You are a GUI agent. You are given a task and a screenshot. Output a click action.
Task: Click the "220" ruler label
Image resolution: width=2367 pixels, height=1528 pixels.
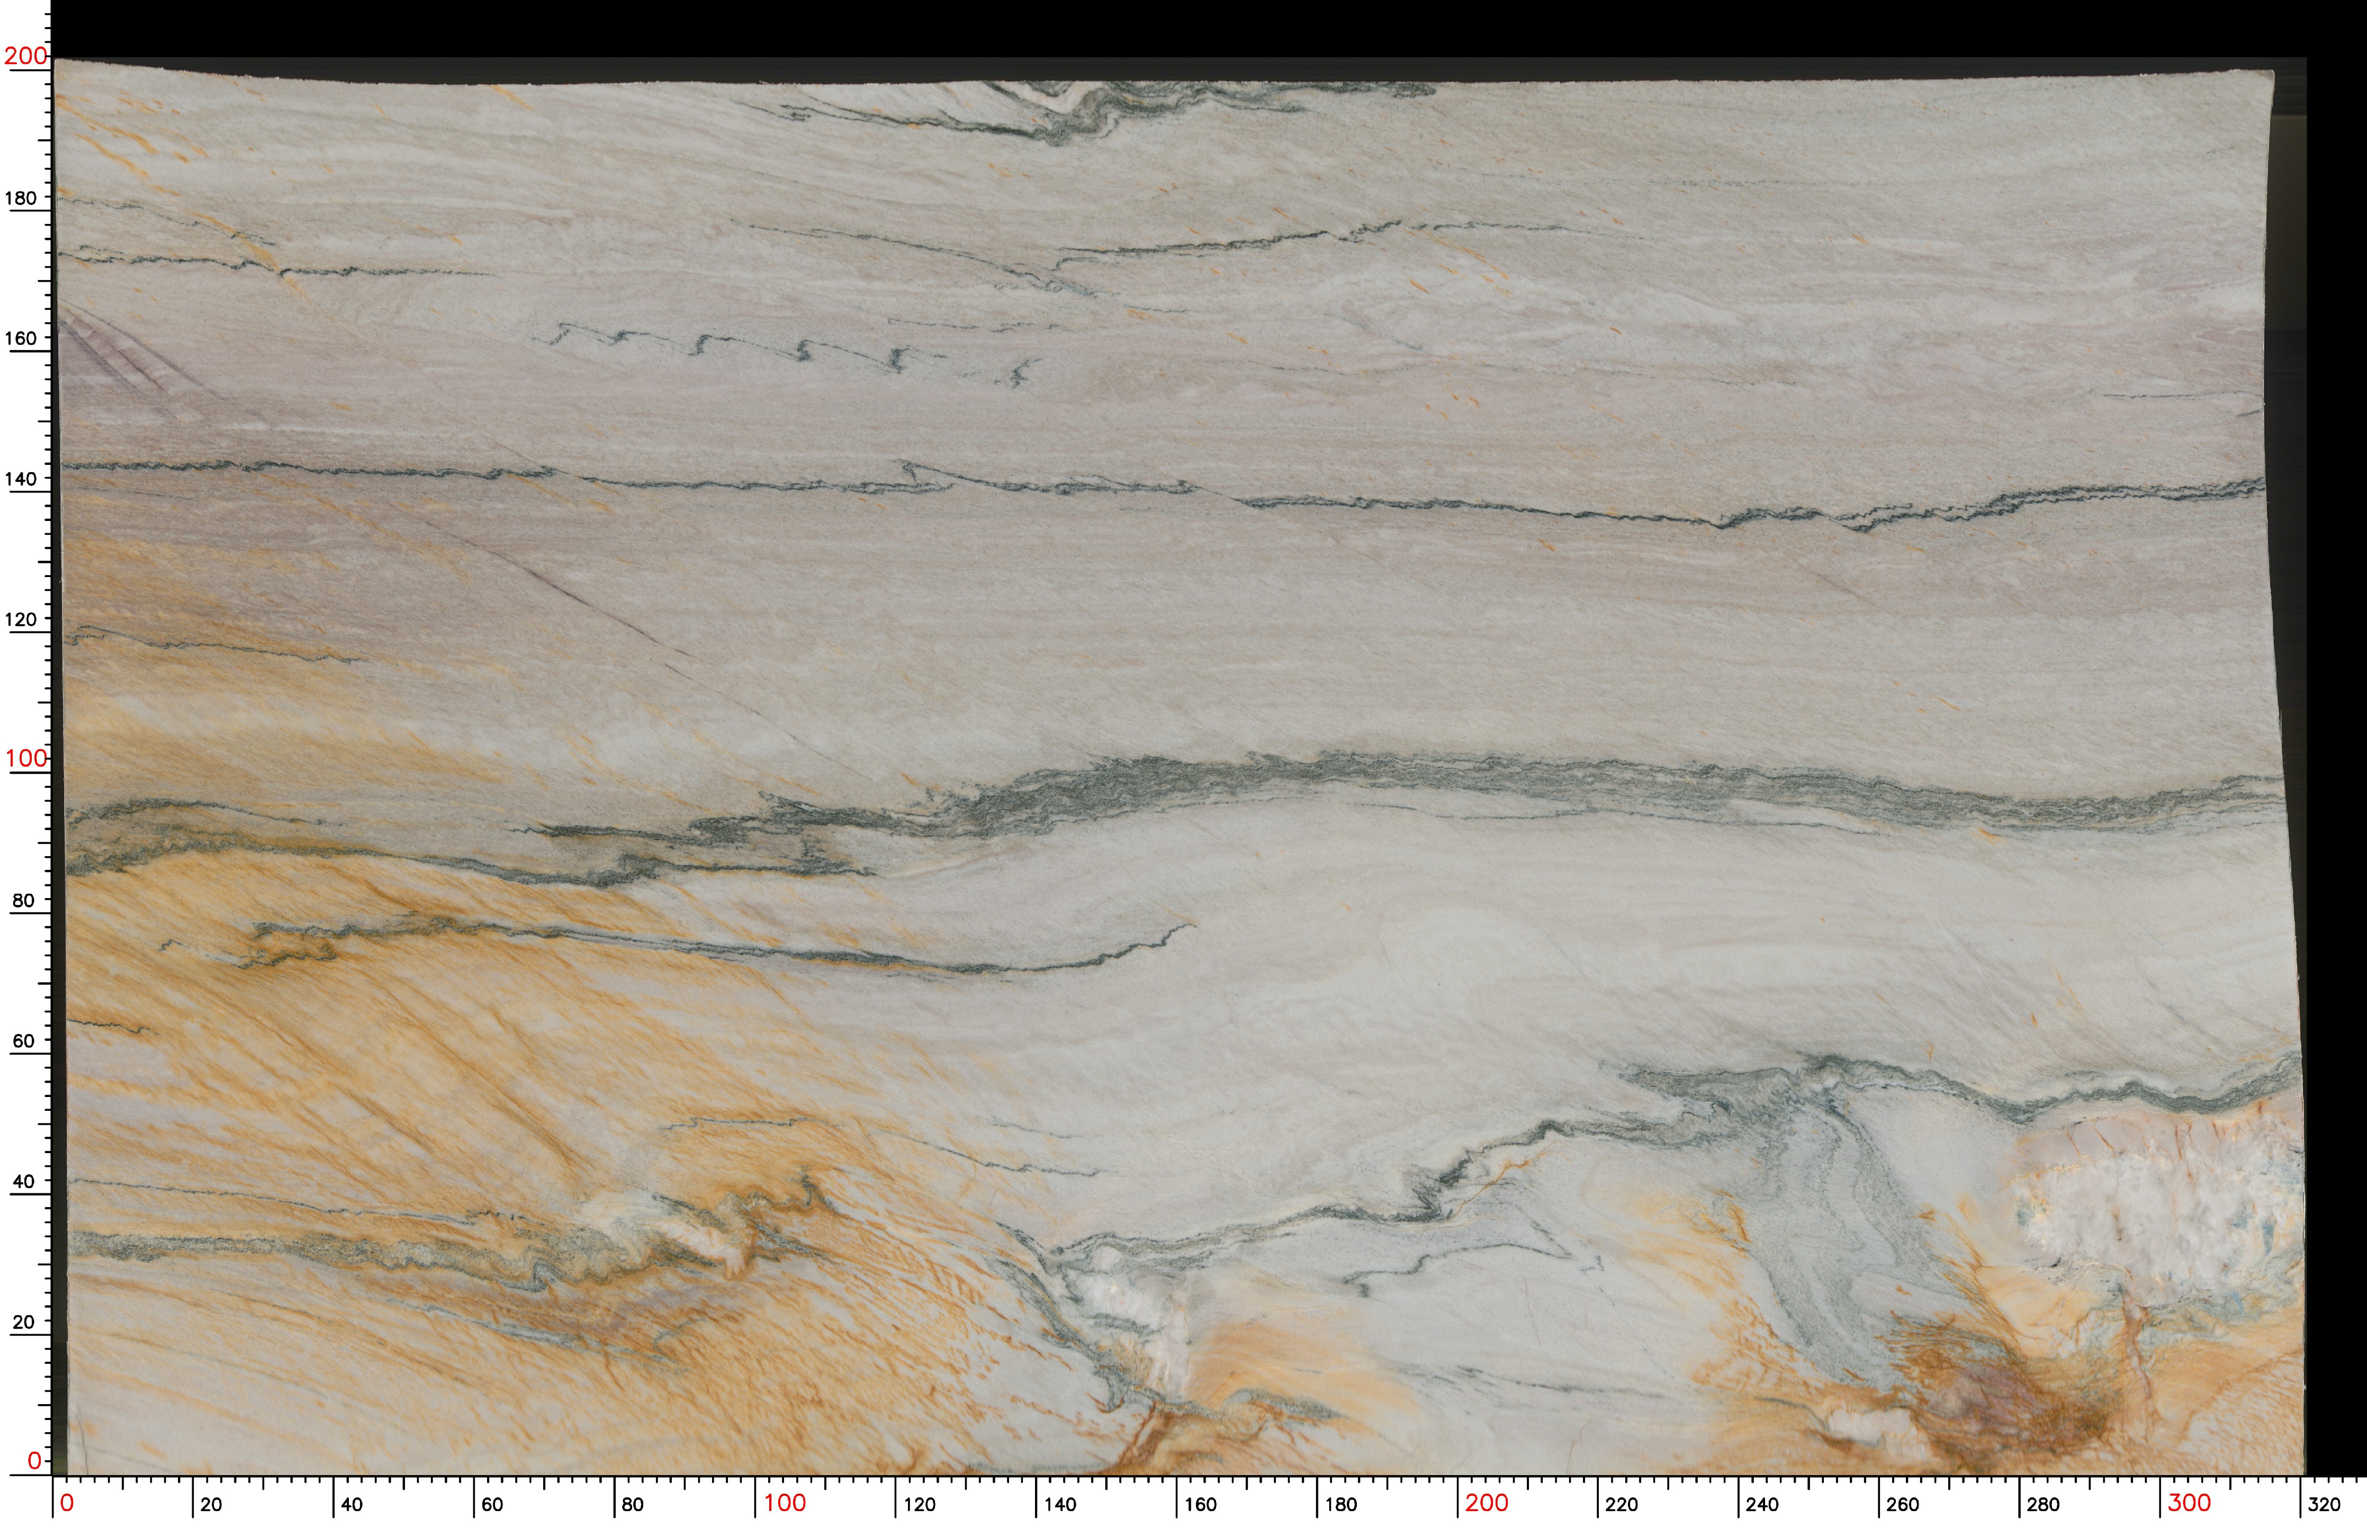1621,1504
